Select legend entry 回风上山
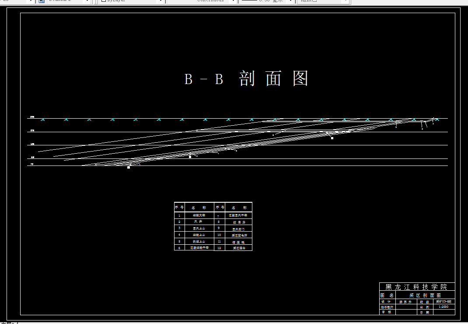Screen dimensions: 468x324 coord(199,229)
